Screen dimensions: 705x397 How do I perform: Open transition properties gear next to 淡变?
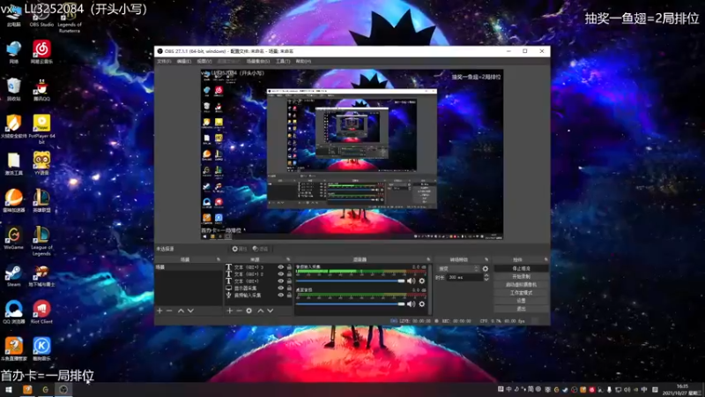tap(486, 269)
